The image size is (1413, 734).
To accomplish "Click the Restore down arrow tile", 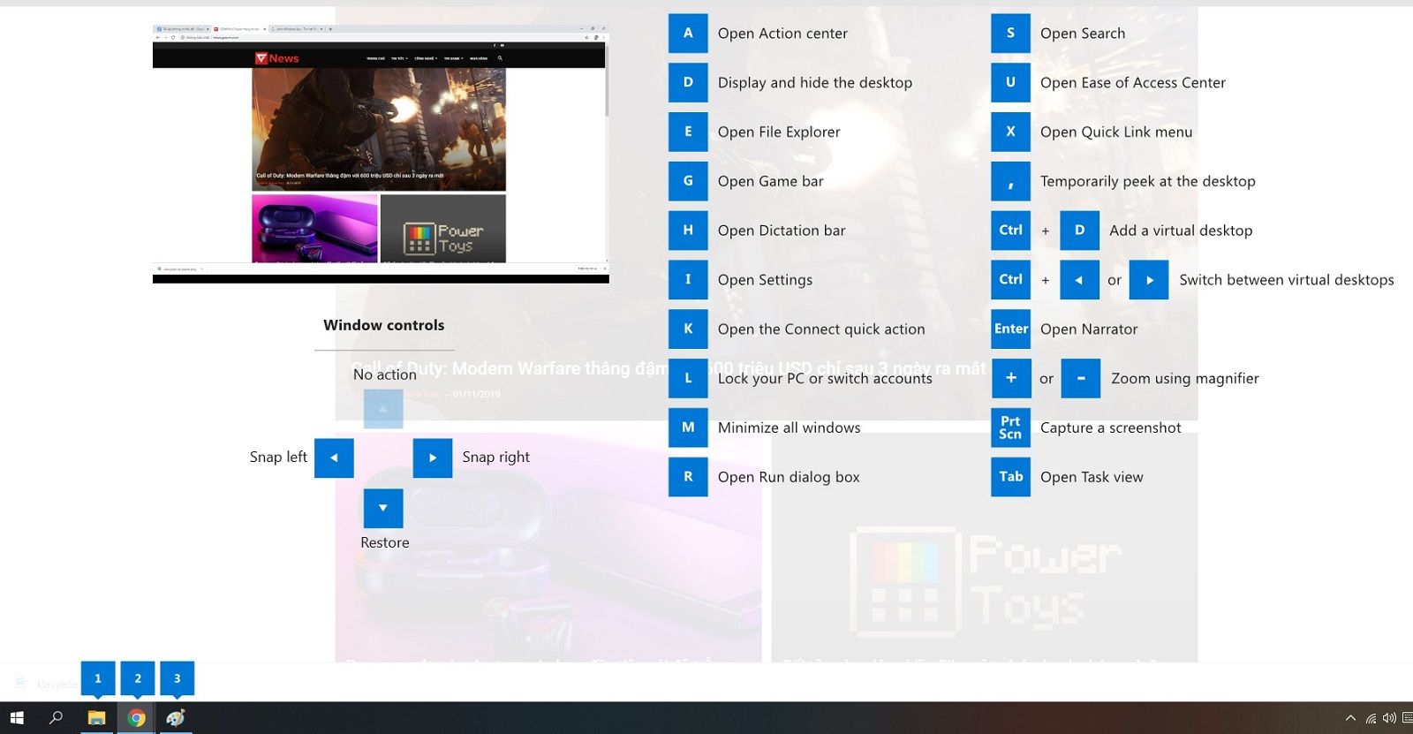I will [383, 508].
